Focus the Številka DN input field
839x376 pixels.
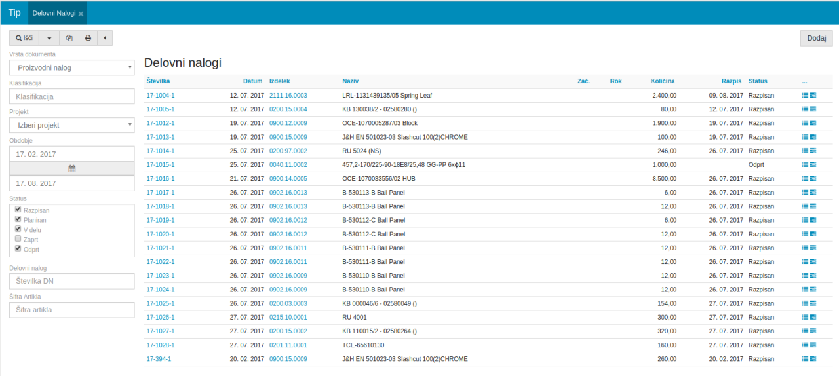tap(72, 281)
